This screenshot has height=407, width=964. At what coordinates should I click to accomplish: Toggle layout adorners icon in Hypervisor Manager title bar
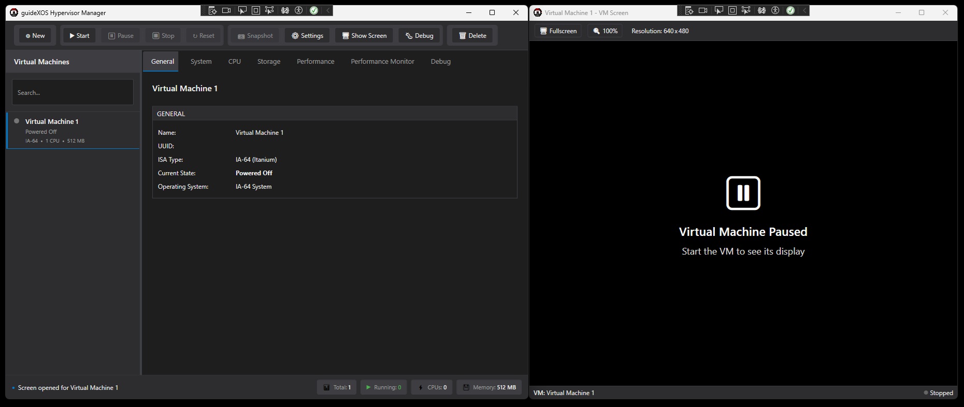tap(255, 10)
